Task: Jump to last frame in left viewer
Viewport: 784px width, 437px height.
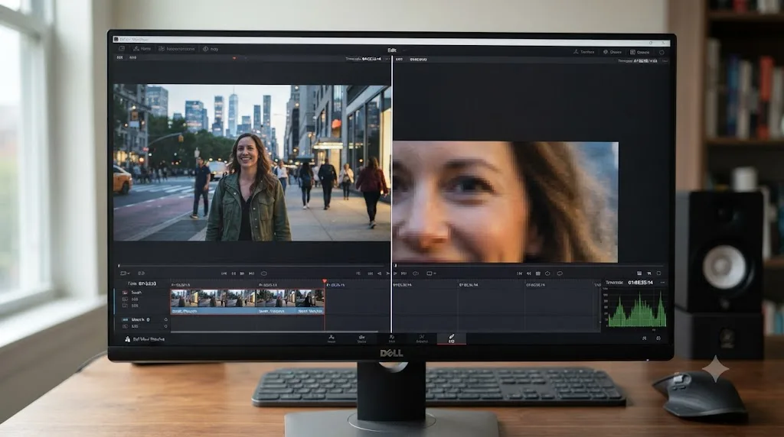Action: [x=251, y=274]
